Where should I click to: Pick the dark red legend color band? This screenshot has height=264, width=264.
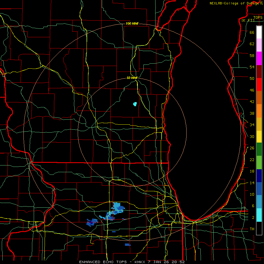click(x=259, y=72)
